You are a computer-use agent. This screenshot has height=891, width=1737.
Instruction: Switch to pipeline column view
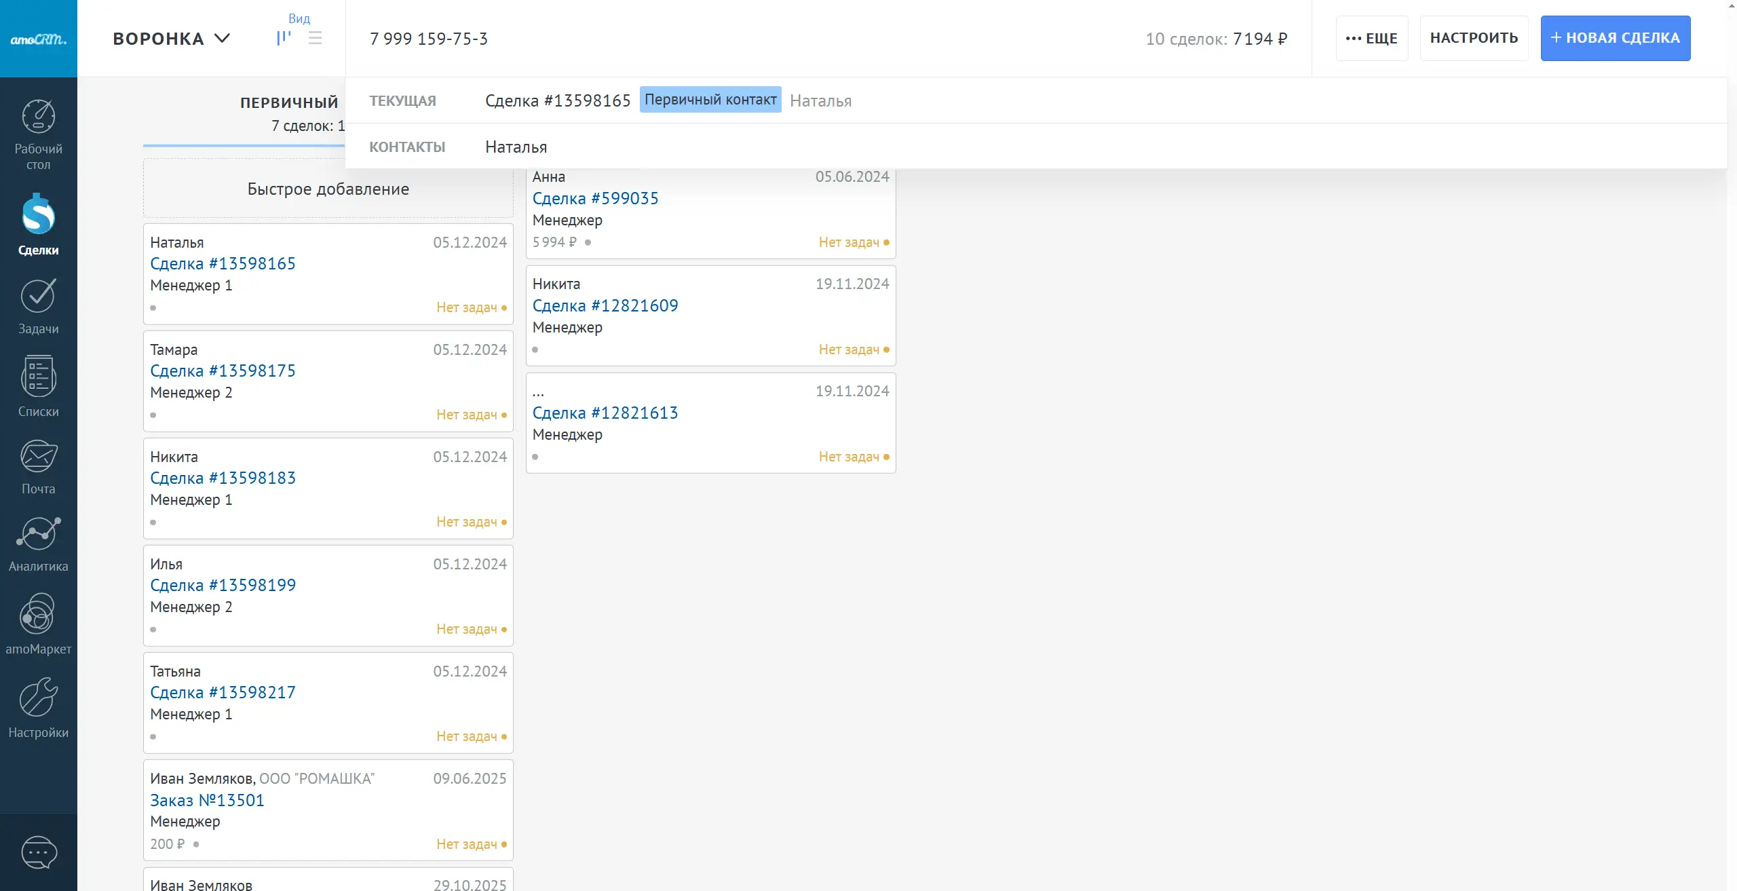(x=284, y=38)
